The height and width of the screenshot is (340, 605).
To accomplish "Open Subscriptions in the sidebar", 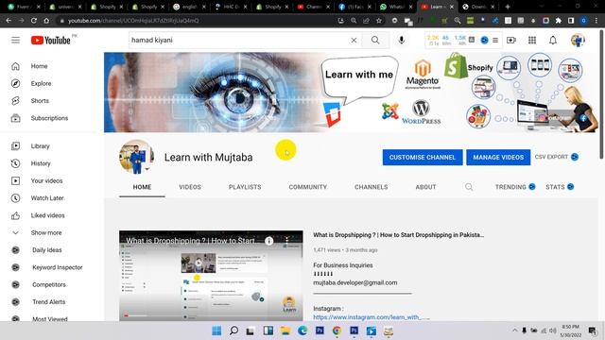I will (49, 118).
